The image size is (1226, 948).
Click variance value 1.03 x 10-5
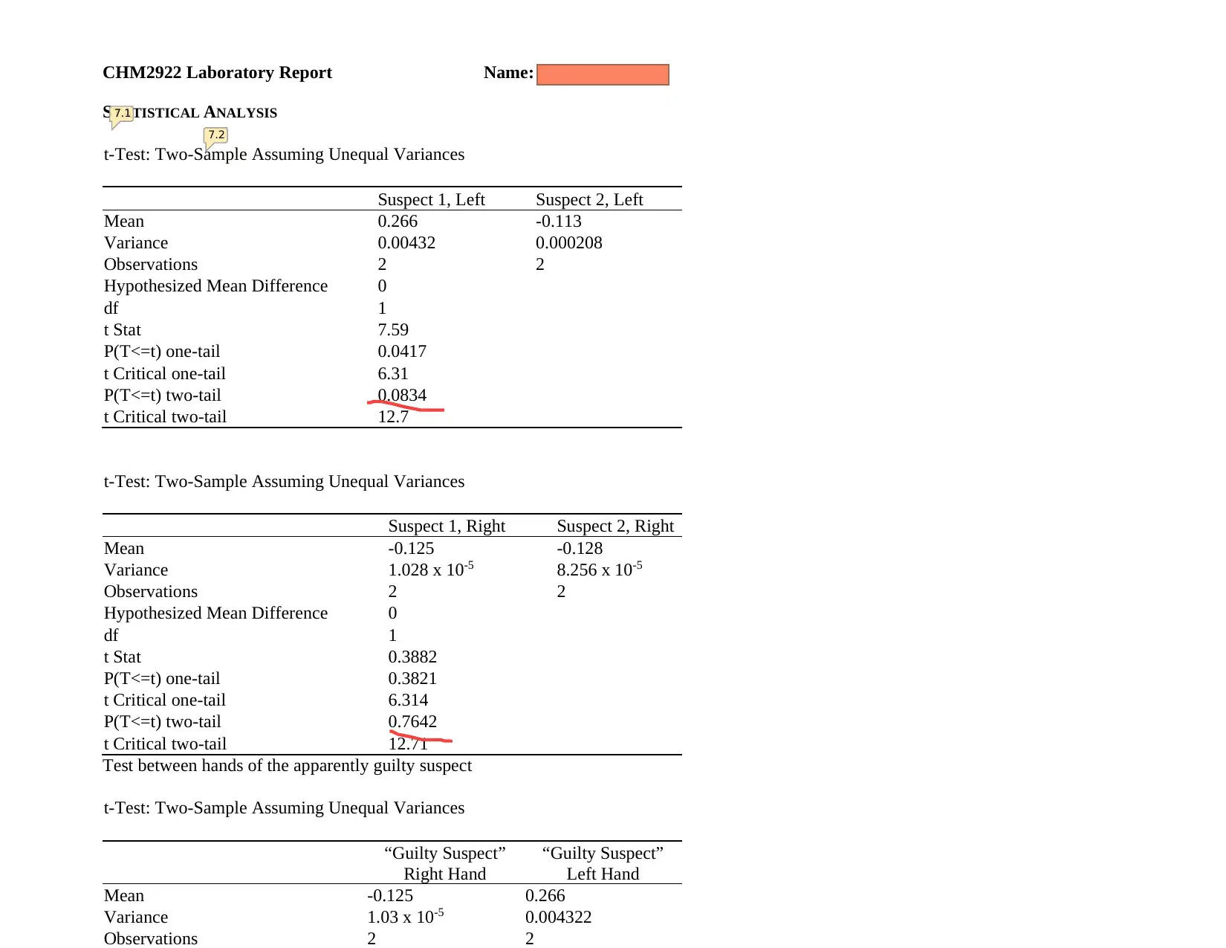(405, 917)
